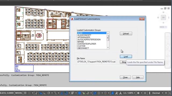172x96 pixels.
Task: Toggle Lineweight display icon
Action: (x=73, y=93)
